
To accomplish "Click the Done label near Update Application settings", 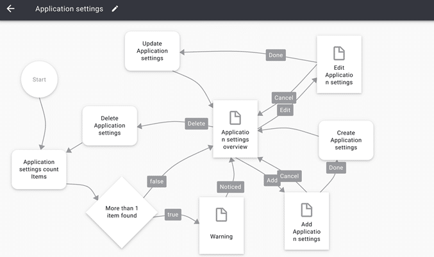I will pos(276,55).
